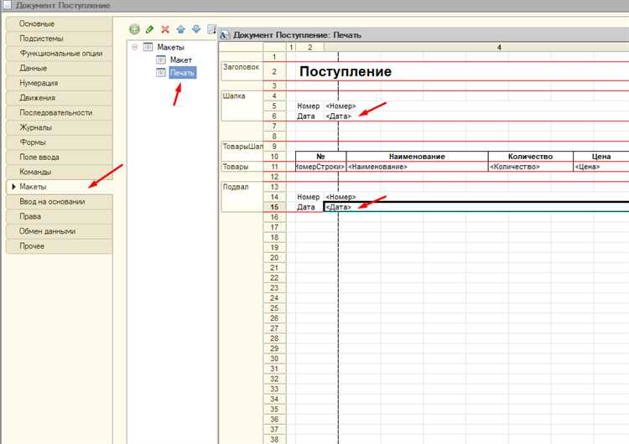Click the Номер label in row 5
The height and width of the screenshot is (444, 629).
pyautogui.click(x=308, y=106)
